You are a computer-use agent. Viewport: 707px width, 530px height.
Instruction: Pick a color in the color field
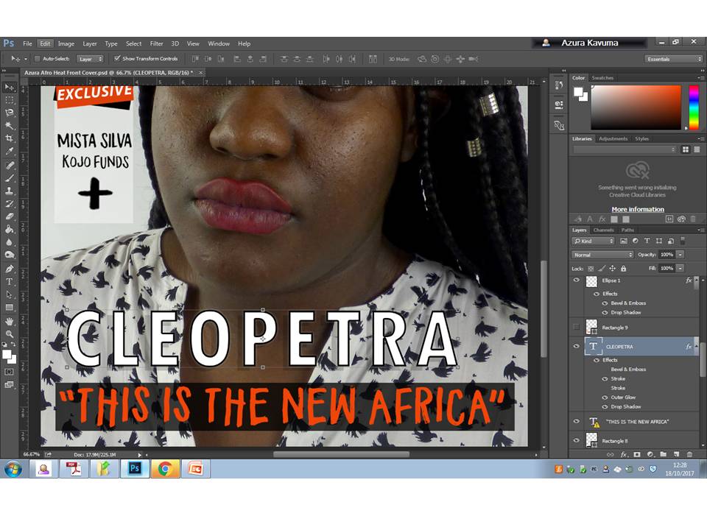tap(636, 107)
